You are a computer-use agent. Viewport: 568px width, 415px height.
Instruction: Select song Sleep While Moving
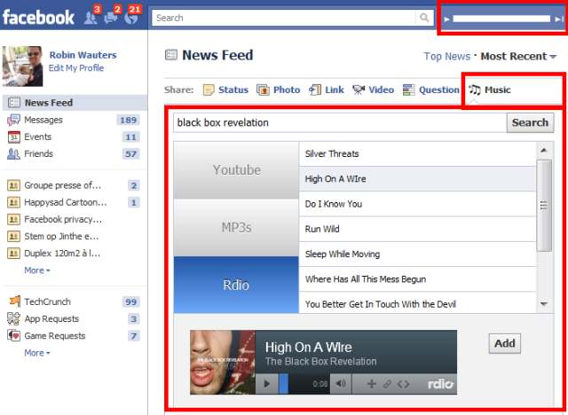[x=417, y=254]
